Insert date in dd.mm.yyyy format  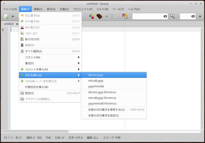114,75
